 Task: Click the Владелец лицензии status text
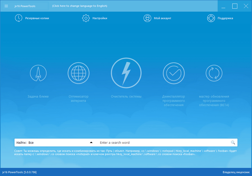point(236,172)
